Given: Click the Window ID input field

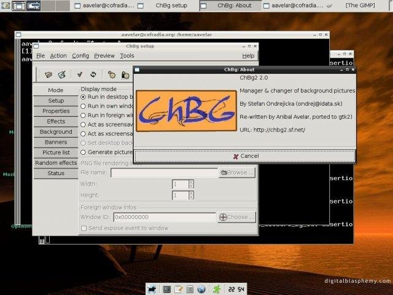Looking at the screenshot, I should click(165, 217).
